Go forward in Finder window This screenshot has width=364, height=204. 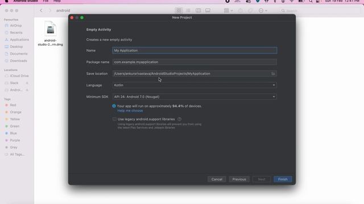(49, 11)
